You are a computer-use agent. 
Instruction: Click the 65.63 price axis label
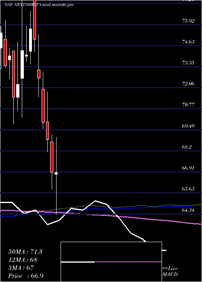tap(188, 189)
